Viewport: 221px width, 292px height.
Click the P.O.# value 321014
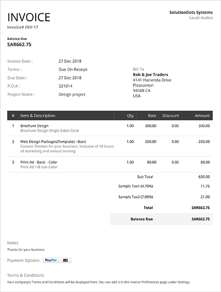click(x=66, y=86)
